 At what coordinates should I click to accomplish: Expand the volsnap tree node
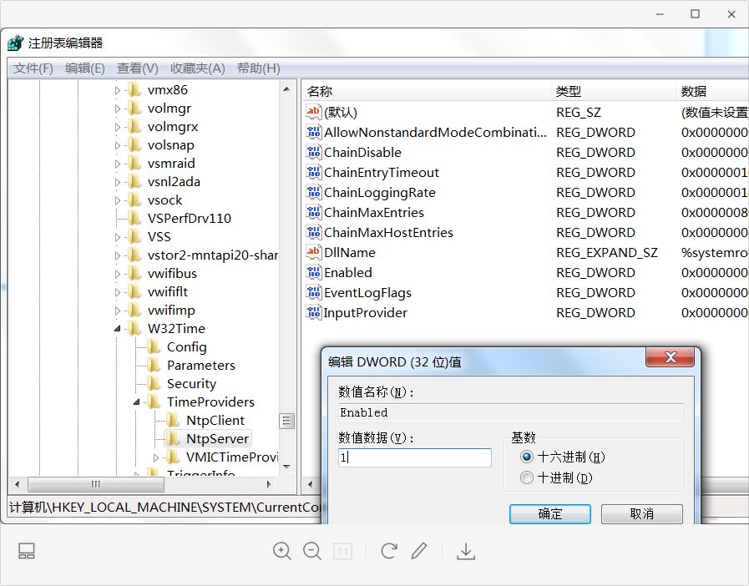(x=118, y=145)
